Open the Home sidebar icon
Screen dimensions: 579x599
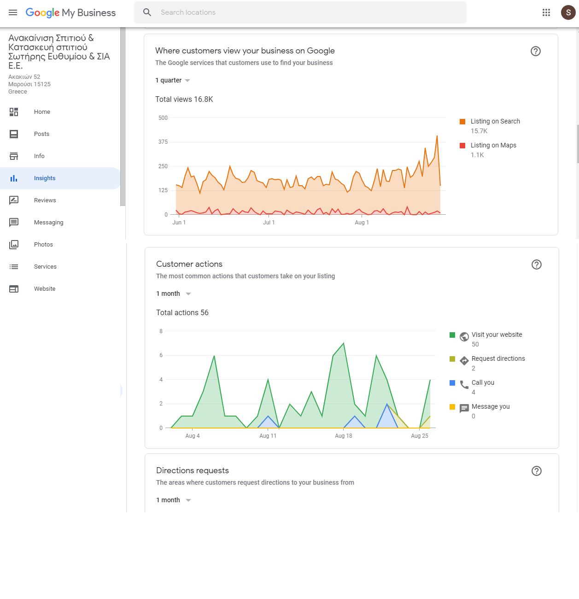[x=14, y=112]
